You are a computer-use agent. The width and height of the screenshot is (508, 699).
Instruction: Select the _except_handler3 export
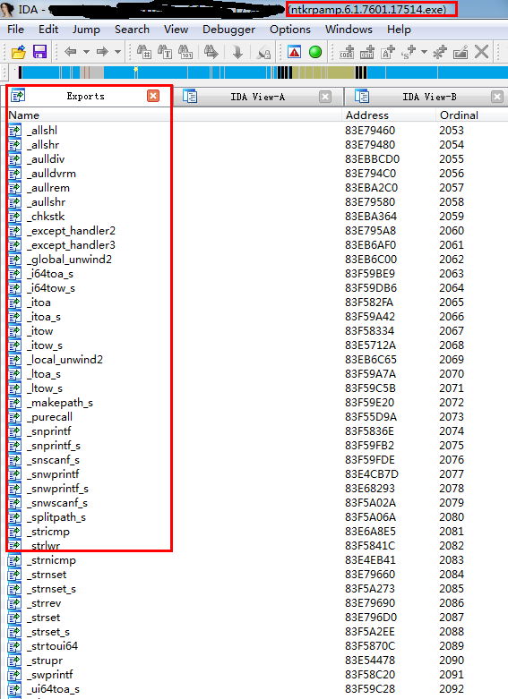tap(72, 244)
